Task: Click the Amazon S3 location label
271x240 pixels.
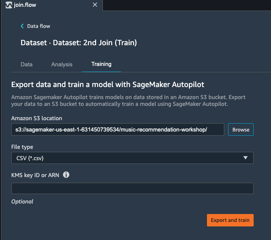Action: click(x=37, y=118)
